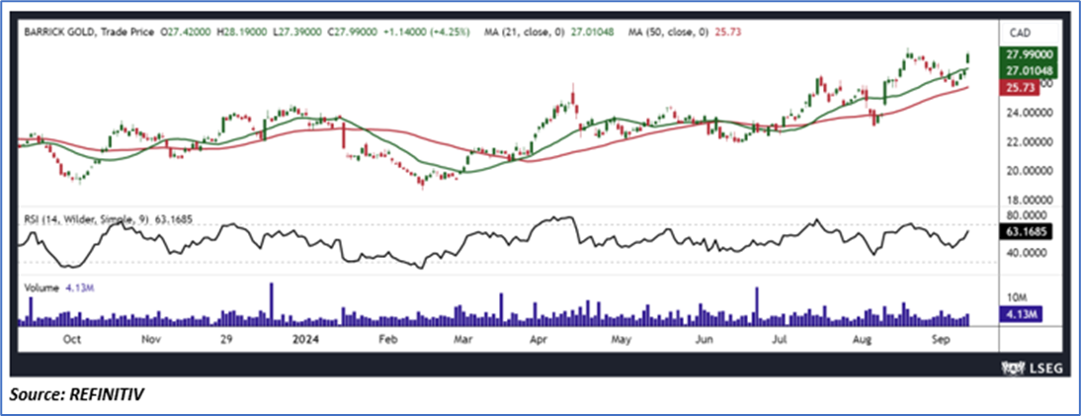This screenshot has width=1081, height=416.
Task: Click the 18.00000 price axis label
Action: coord(1030,200)
